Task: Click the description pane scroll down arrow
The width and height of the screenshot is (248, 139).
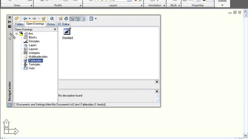Action: pyautogui.click(x=157, y=100)
